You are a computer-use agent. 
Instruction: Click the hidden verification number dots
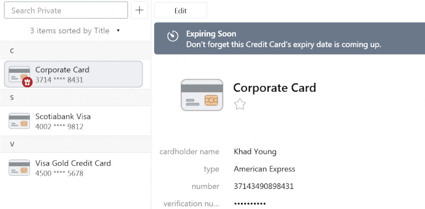click(x=250, y=203)
